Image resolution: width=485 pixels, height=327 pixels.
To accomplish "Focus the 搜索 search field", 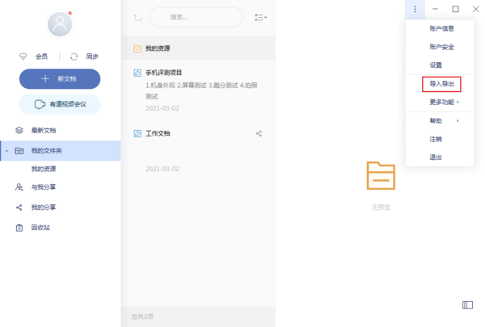I will click(x=196, y=17).
